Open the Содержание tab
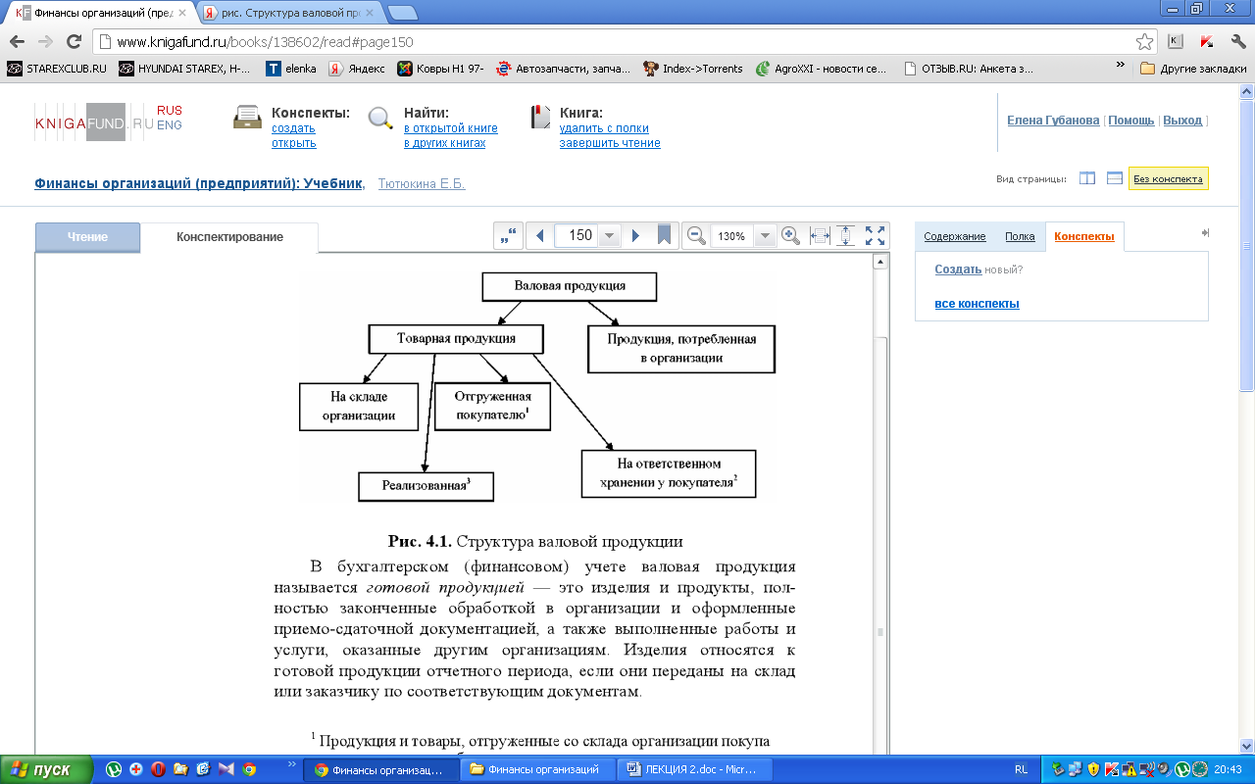This screenshot has width=1255, height=784. click(x=955, y=236)
